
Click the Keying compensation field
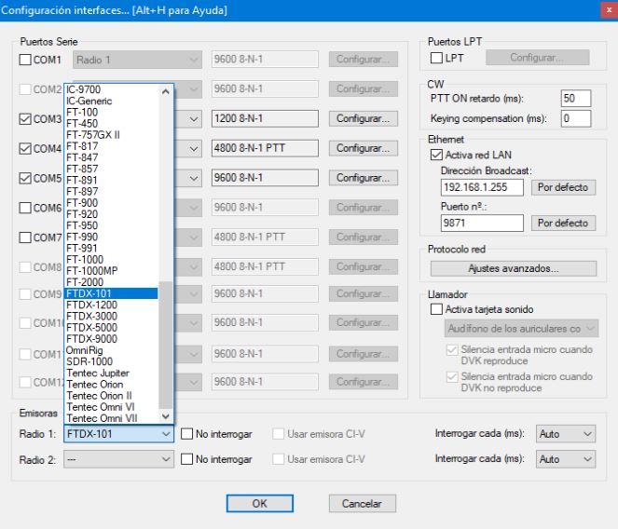[576, 118]
